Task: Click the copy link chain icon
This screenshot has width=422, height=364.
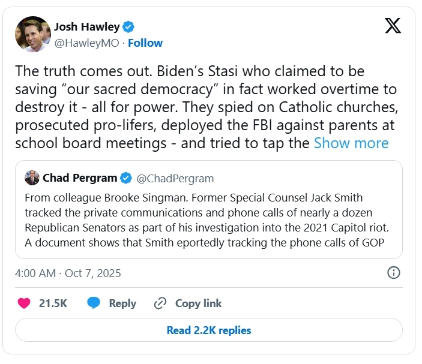Action: coord(160,303)
